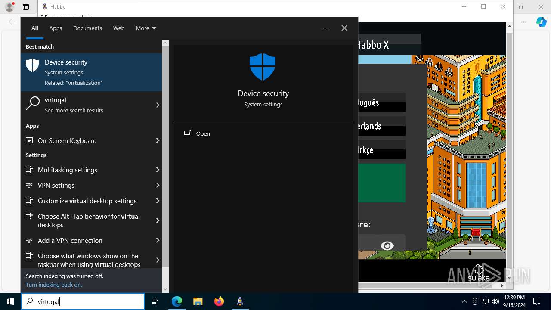This screenshot has width=551, height=310.
Task: Open notification center icon
Action: (537, 301)
